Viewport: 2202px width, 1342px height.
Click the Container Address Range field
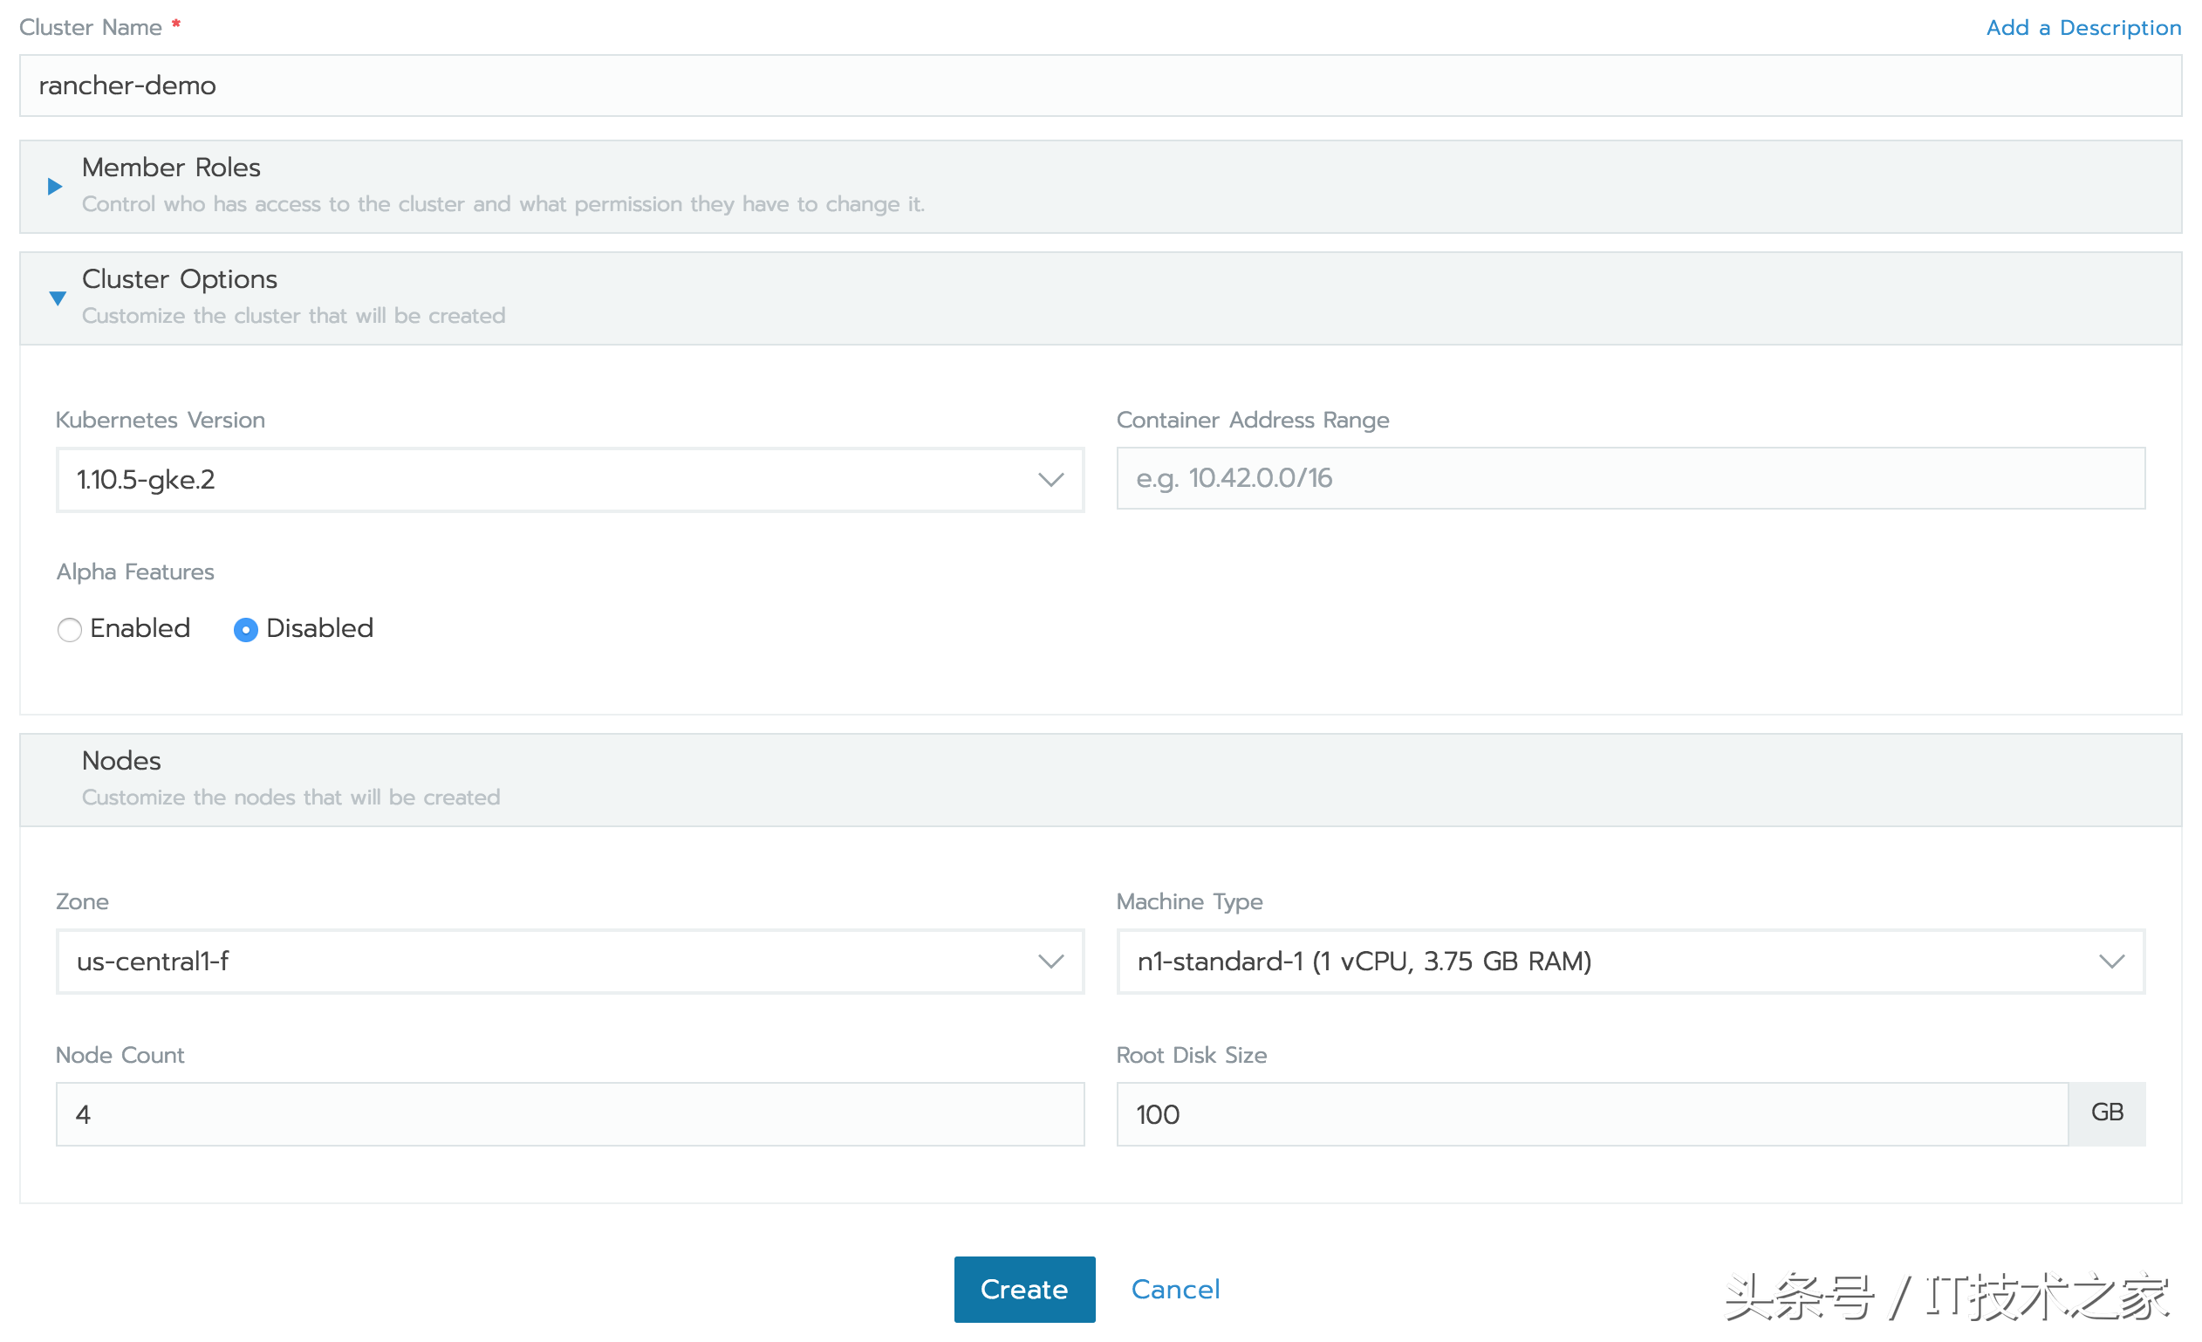coord(1630,478)
